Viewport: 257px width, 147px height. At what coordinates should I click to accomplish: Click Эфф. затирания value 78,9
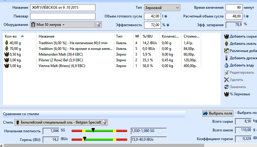click(x=234, y=25)
